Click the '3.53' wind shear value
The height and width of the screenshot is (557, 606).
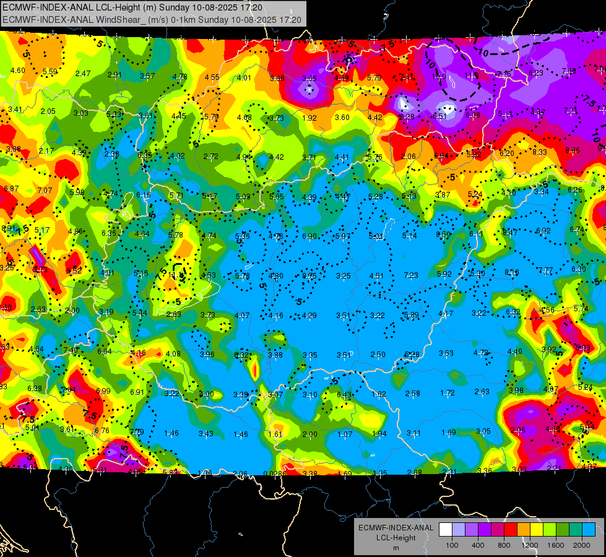tap(446, 353)
